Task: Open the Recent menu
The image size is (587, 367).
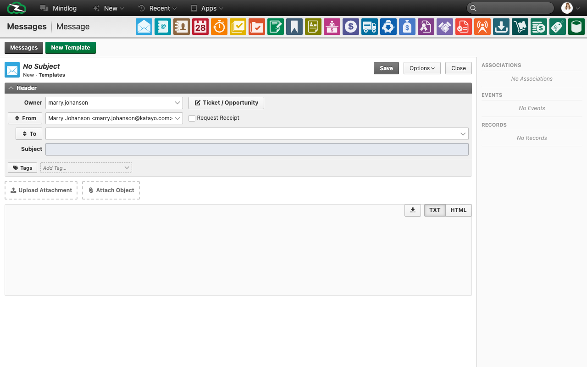Action: 157,8
